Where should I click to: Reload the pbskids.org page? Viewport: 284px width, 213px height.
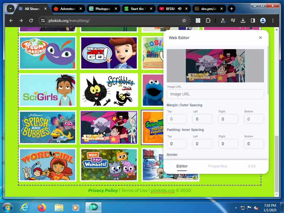(x=31, y=21)
